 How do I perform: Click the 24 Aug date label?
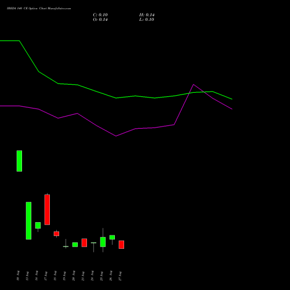point(92,275)
